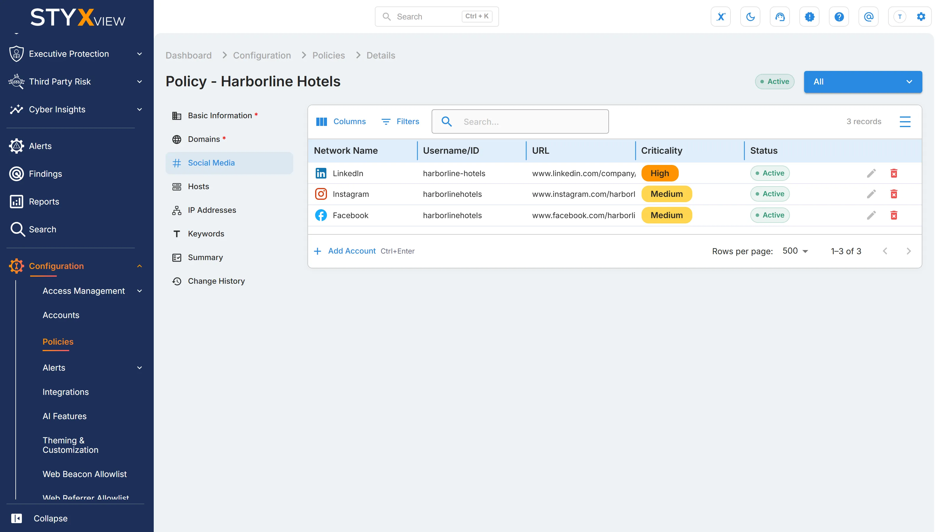Click the global Search box
Image resolution: width=946 pixels, height=532 pixels.
tap(436, 17)
